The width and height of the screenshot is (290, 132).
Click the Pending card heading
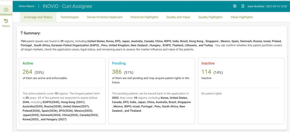pyautogui.click(x=119, y=63)
